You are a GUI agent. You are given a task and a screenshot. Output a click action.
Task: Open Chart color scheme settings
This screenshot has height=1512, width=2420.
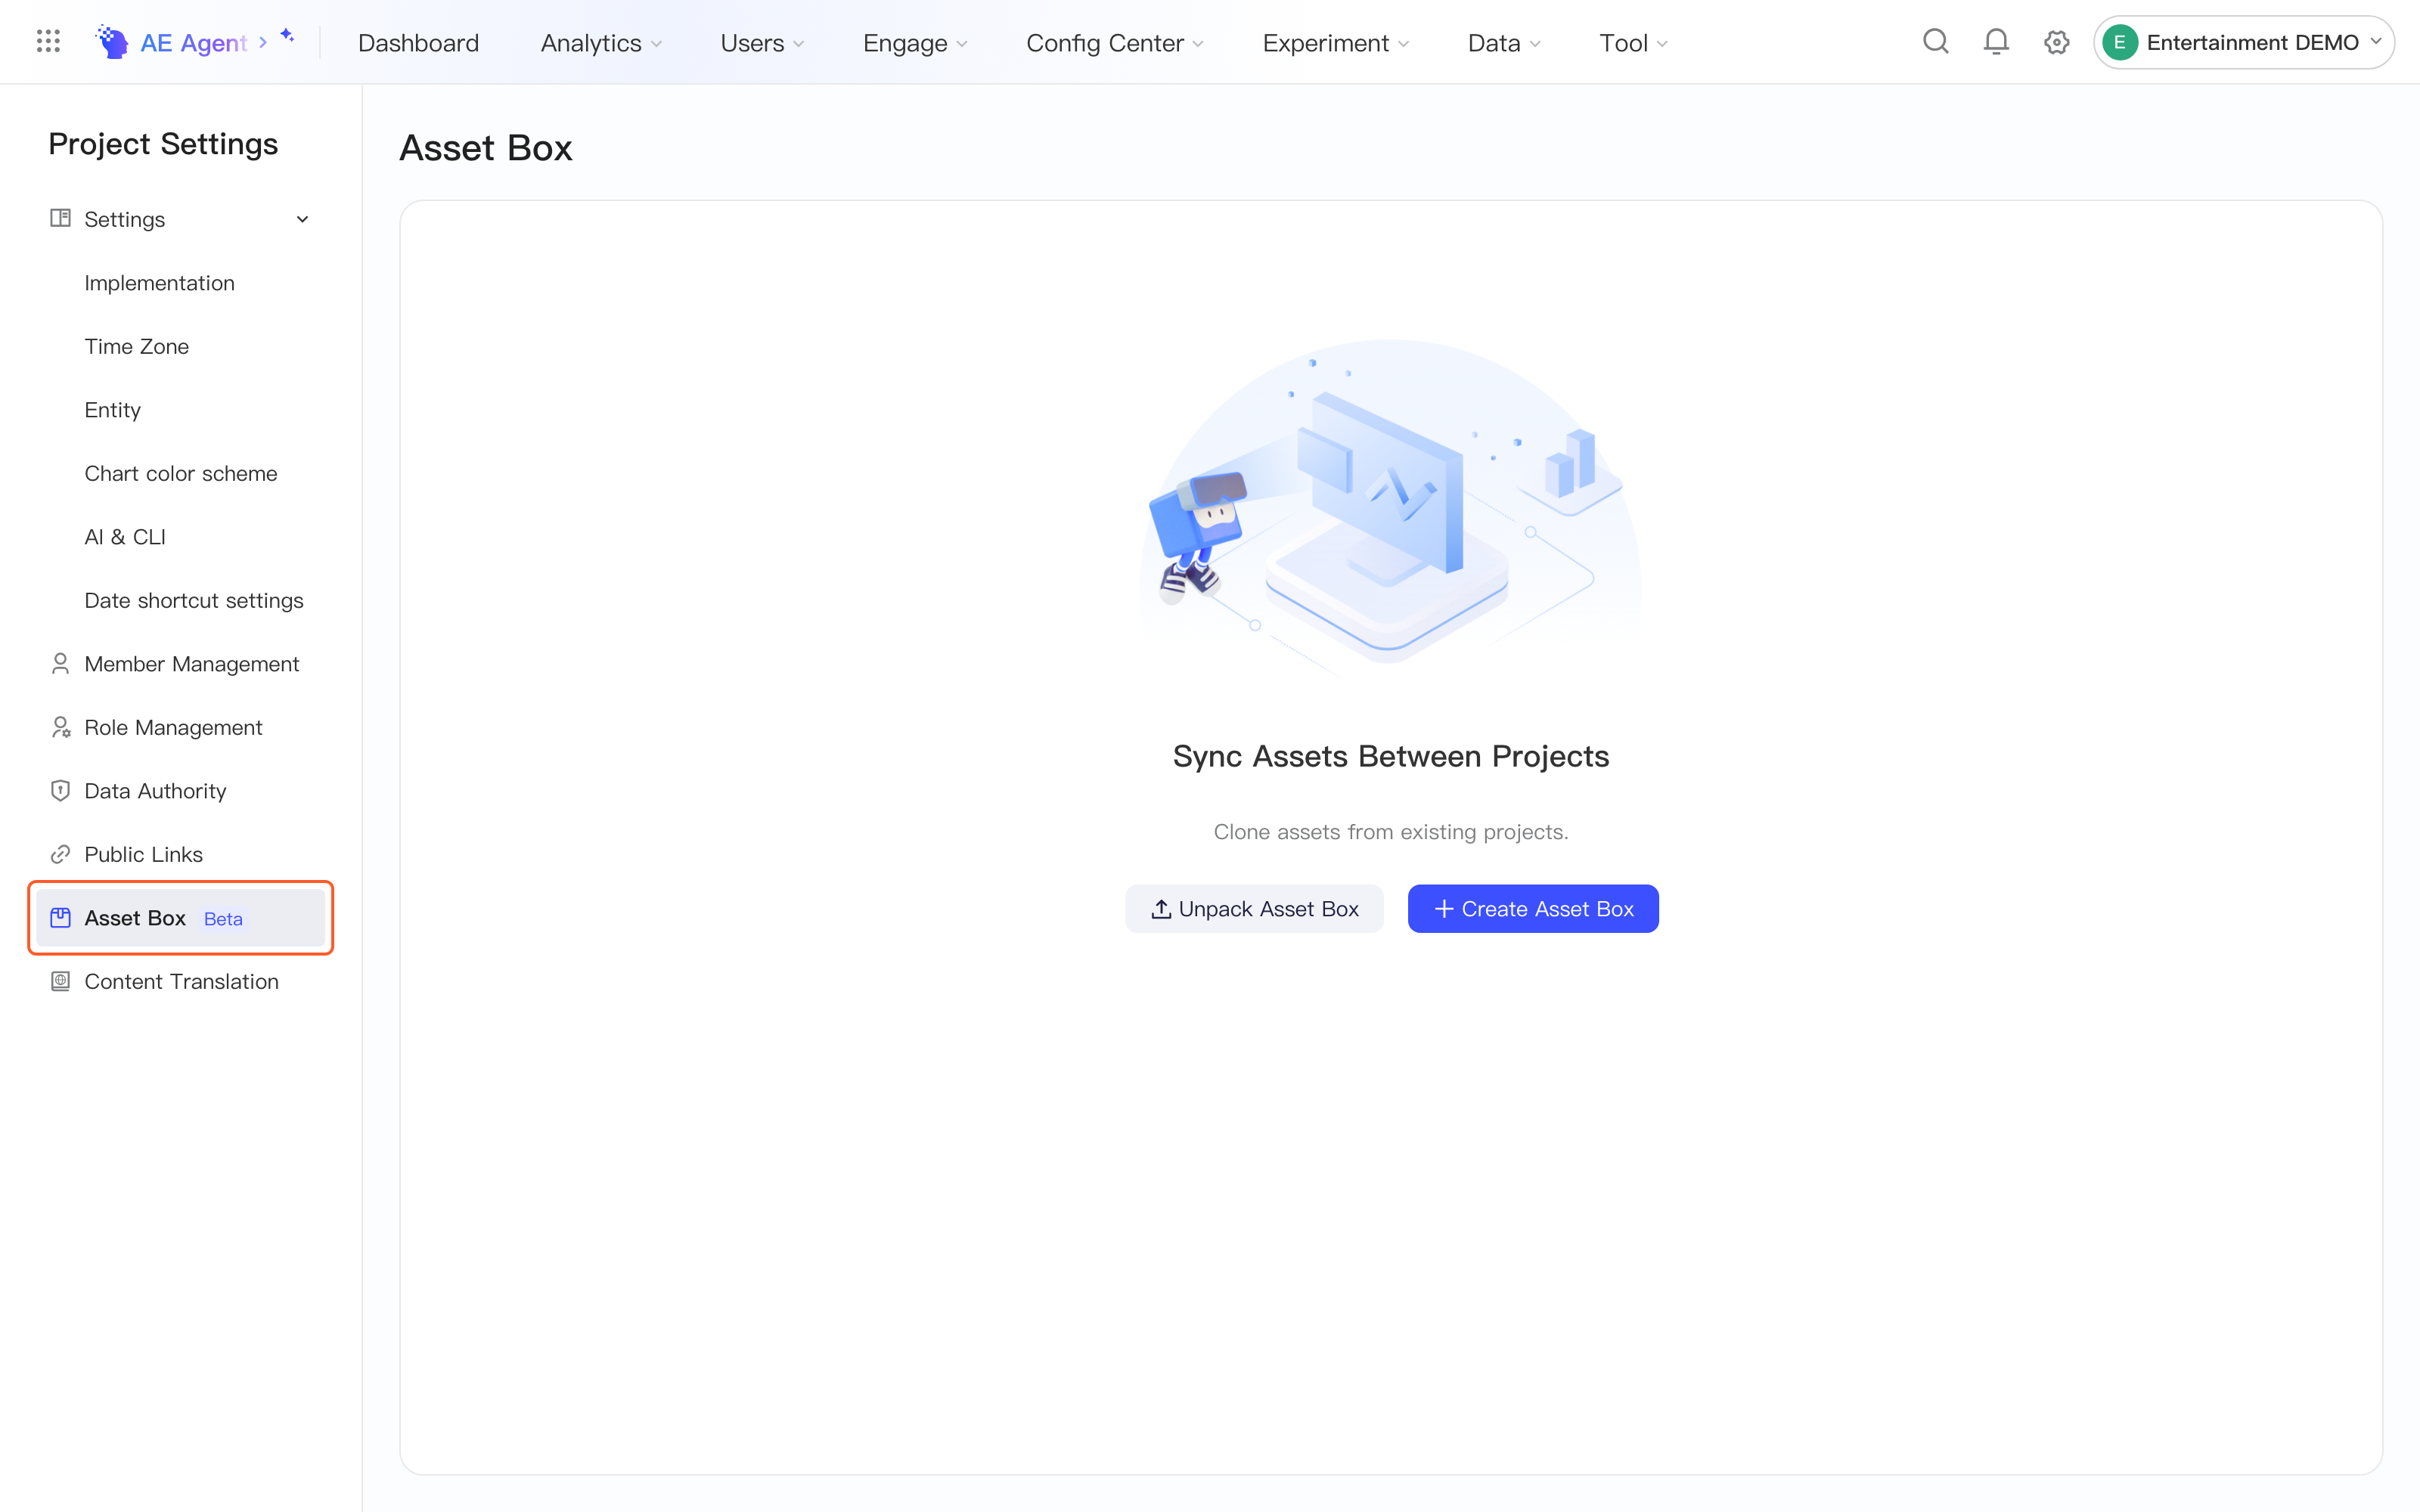pyautogui.click(x=181, y=473)
